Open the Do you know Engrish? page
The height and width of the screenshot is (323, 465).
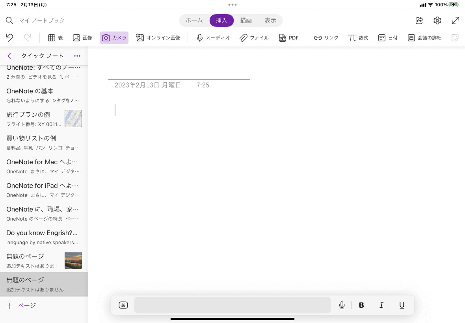point(44,238)
